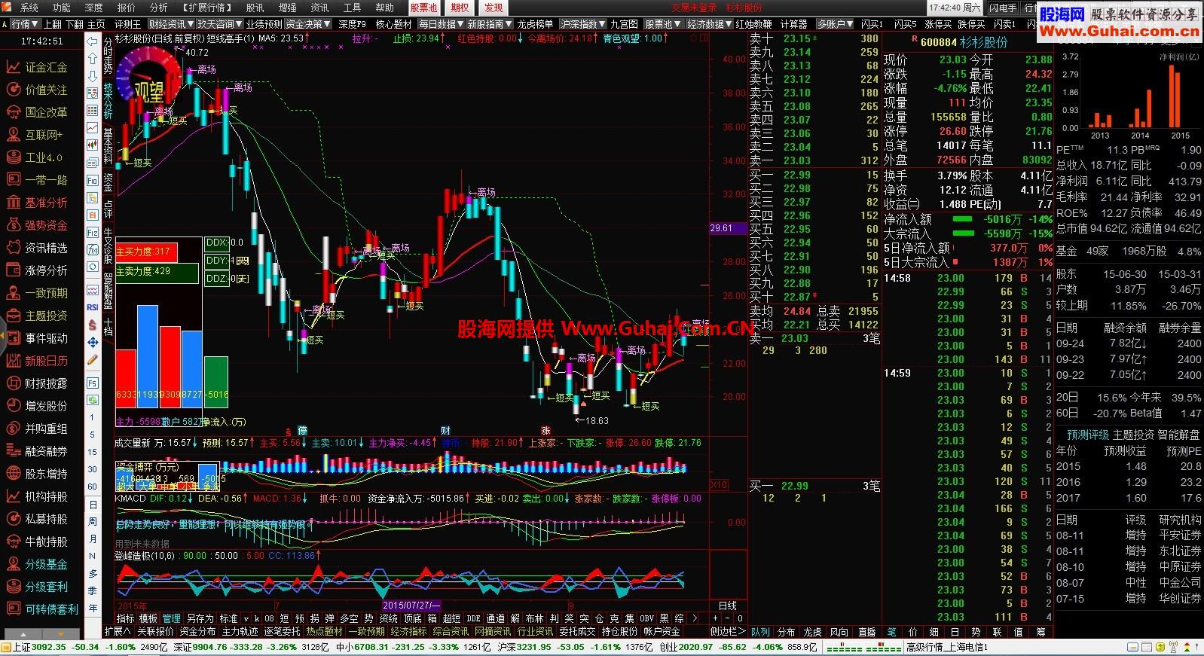Open the 资金分布 bottom tab
Image resolution: width=1204 pixels, height=656 pixels.
[197, 631]
